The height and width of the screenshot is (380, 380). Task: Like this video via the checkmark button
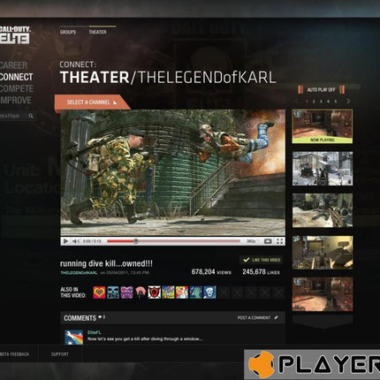[262, 260]
